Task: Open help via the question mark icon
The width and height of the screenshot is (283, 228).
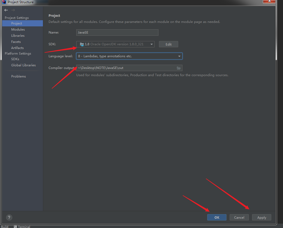Action: point(9,217)
